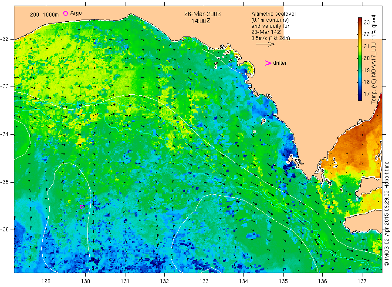Click the 0.5m/s velocity scale arrow

265,44
